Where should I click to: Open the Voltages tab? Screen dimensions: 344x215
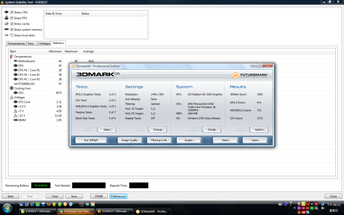click(44, 44)
